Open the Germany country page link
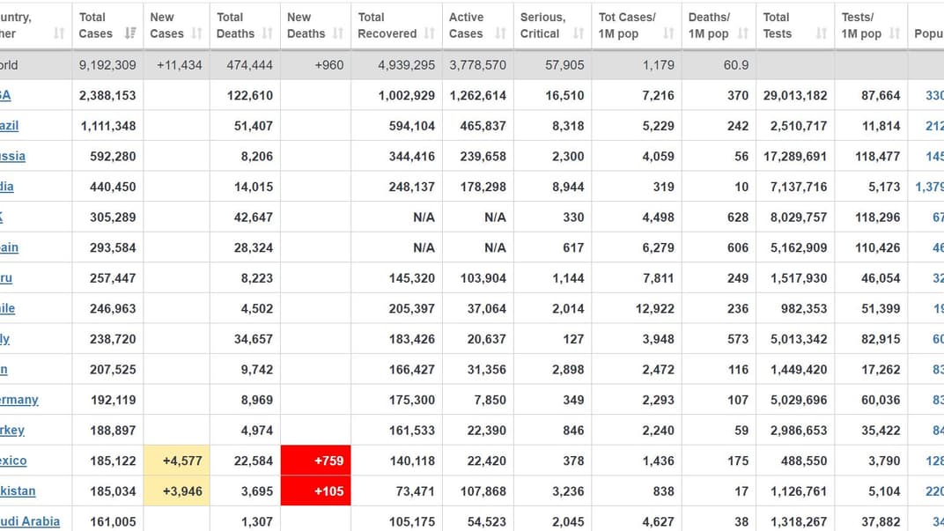Viewport: 944px width, 531px height. tap(18, 400)
